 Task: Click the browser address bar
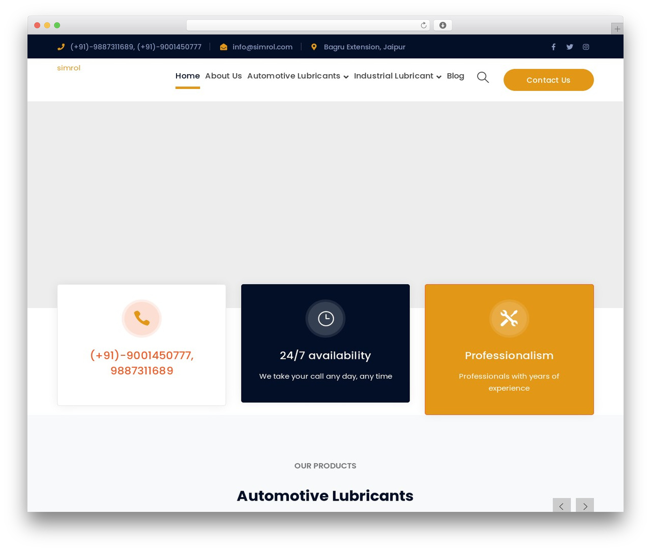point(308,25)
